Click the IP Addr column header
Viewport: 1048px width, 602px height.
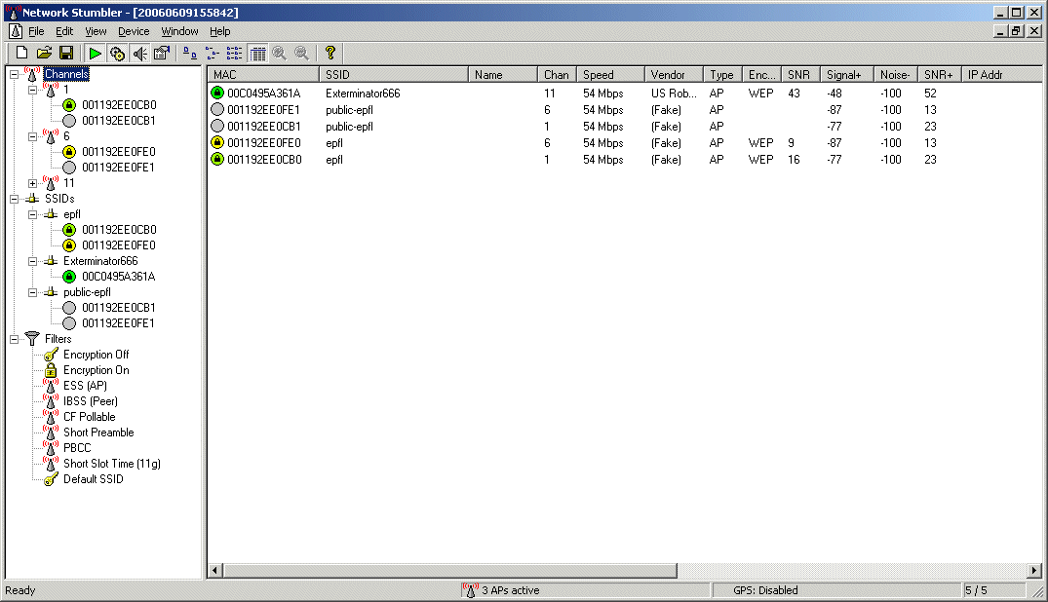[x=1001, y=75]
